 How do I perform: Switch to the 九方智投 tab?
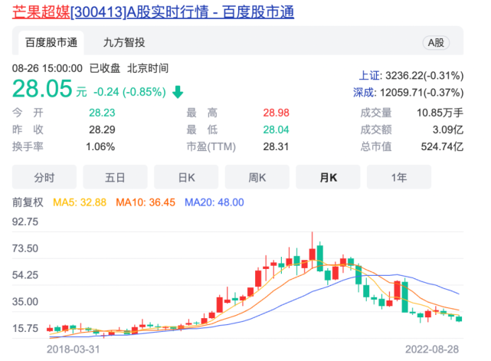click(123, 43)
